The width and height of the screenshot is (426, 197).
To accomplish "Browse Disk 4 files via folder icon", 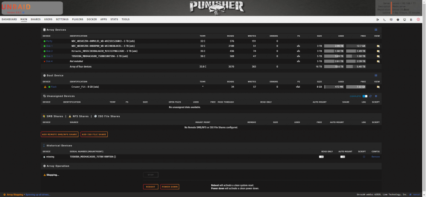I will (378, 61).
